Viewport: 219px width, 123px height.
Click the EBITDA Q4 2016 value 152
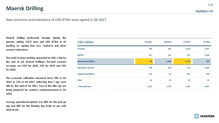click(169, 55)
